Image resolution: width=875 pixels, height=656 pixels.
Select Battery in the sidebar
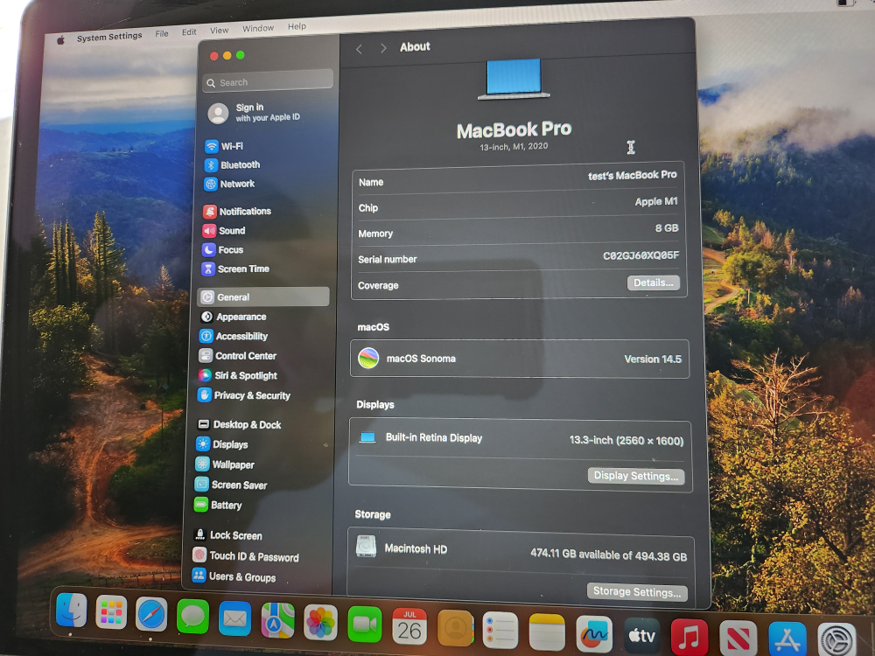click(x=225, y=505)
